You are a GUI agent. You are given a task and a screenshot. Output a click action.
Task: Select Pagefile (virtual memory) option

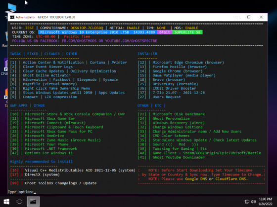click(44, 84)
